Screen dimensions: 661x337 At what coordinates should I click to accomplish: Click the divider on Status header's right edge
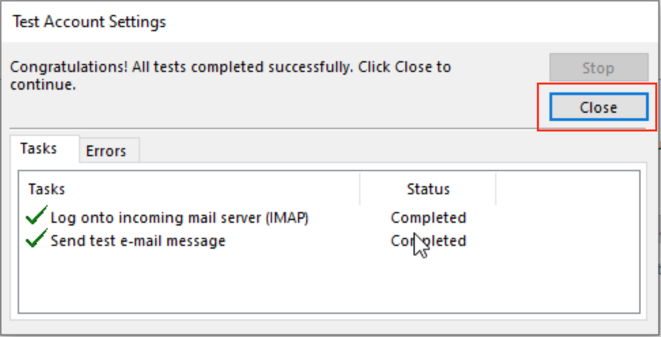[496, 188]
